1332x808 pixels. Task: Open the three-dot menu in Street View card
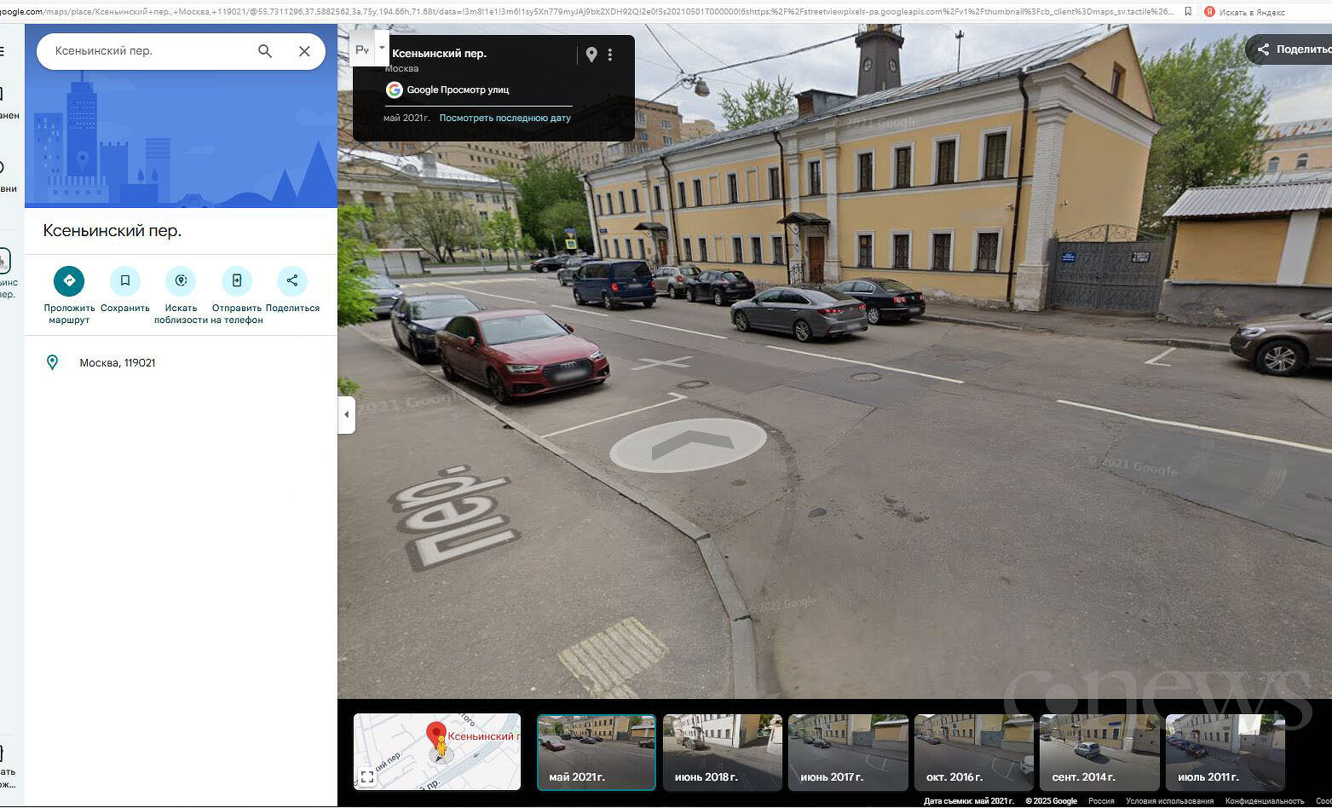(610, 55)
